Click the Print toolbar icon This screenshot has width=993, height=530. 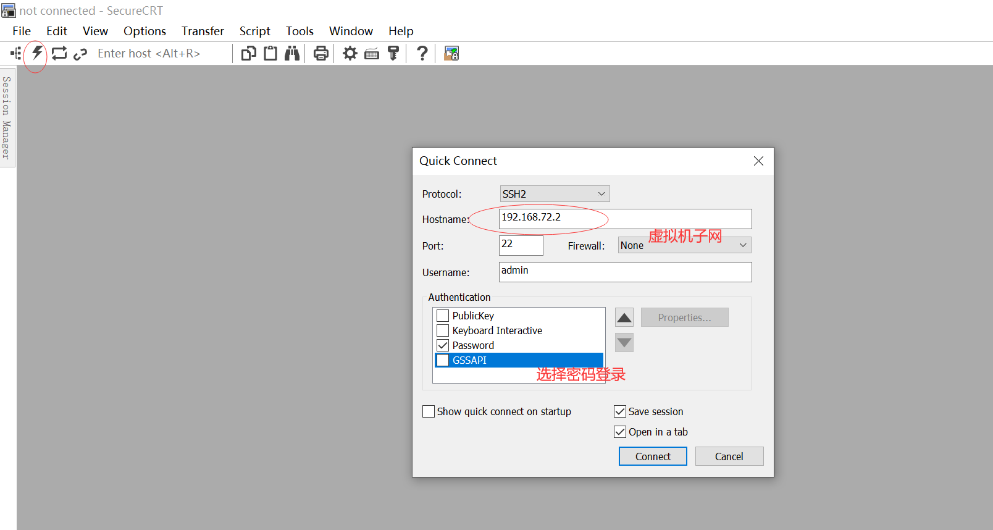[x=321, y=54]
